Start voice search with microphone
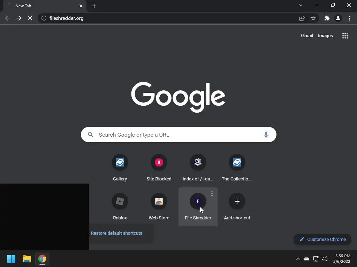Screen dimensions: 357x267 point(266,135)
